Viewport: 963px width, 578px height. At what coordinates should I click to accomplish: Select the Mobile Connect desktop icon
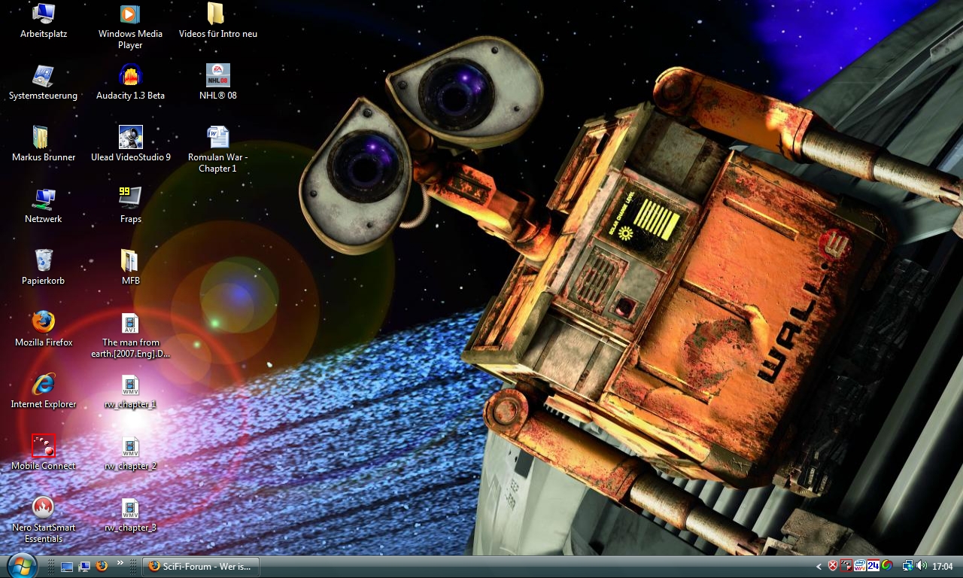(x=43, y=446)
